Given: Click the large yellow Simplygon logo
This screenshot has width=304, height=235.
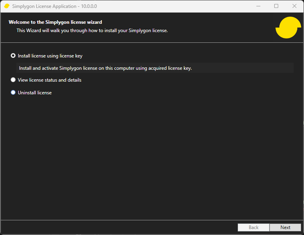Looking at the screenshot, I should click(x=288, y=27).
